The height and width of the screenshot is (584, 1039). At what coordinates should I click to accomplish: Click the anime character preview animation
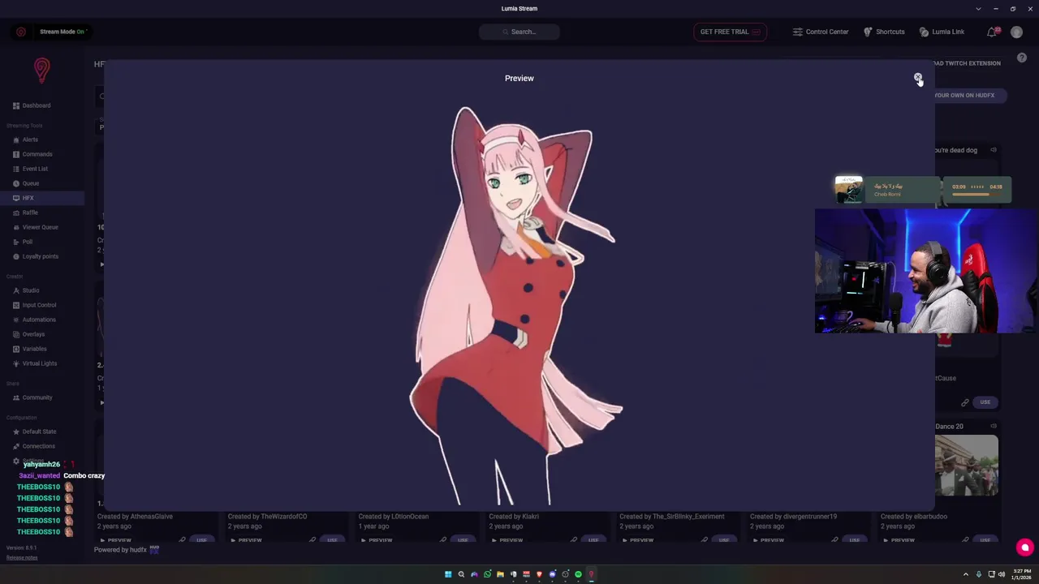pos(516,306)
